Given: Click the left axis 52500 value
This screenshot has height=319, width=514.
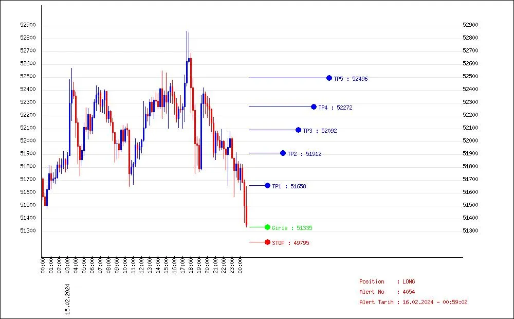Looking at the screenshot, I should (28, 77).
